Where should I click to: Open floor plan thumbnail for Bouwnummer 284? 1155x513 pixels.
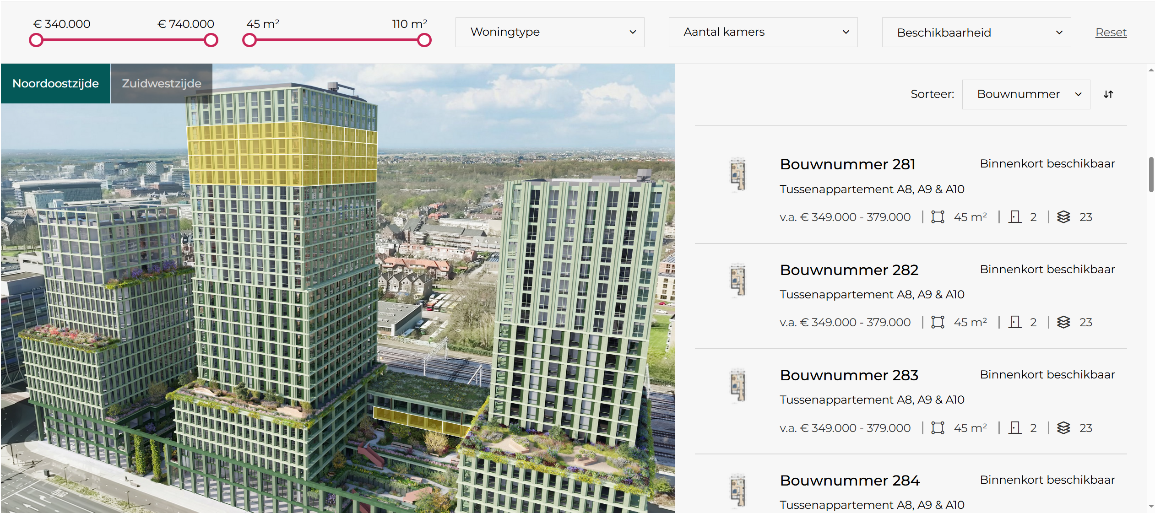(738, 491)
